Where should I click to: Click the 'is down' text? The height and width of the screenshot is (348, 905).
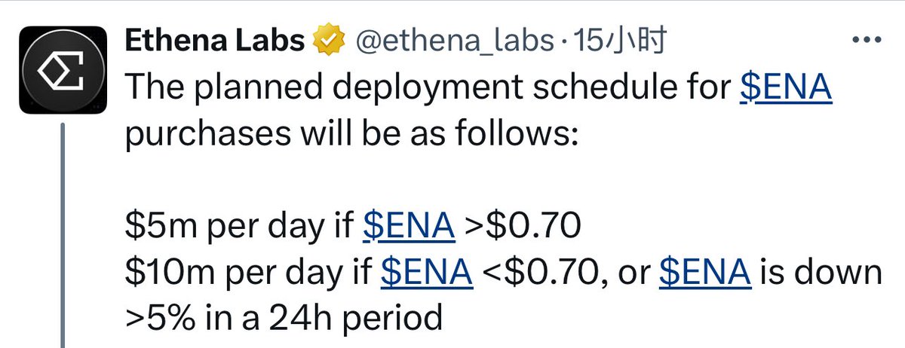[821, 272]
